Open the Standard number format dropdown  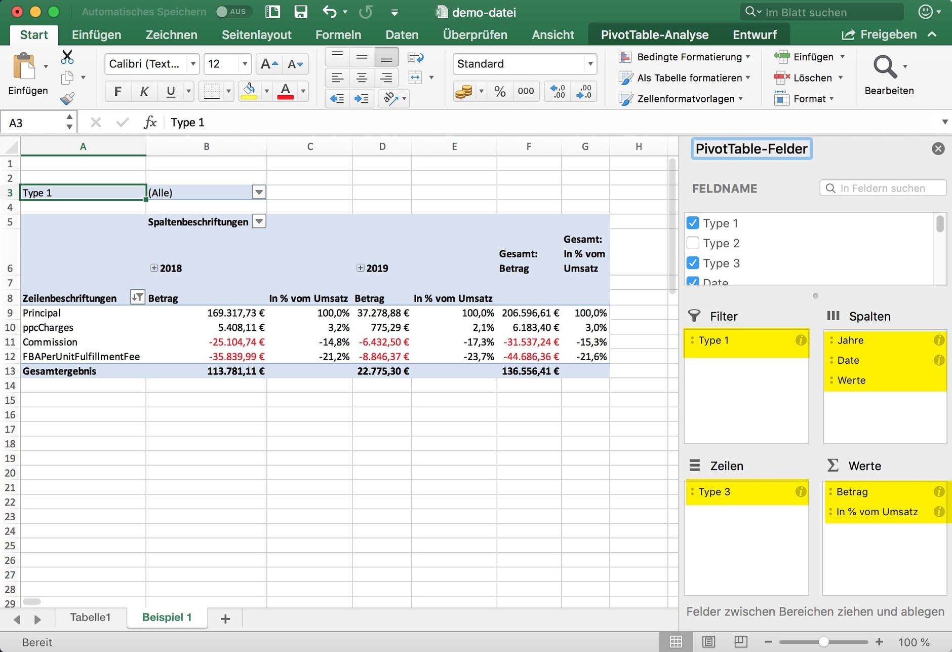coord(590,64)
